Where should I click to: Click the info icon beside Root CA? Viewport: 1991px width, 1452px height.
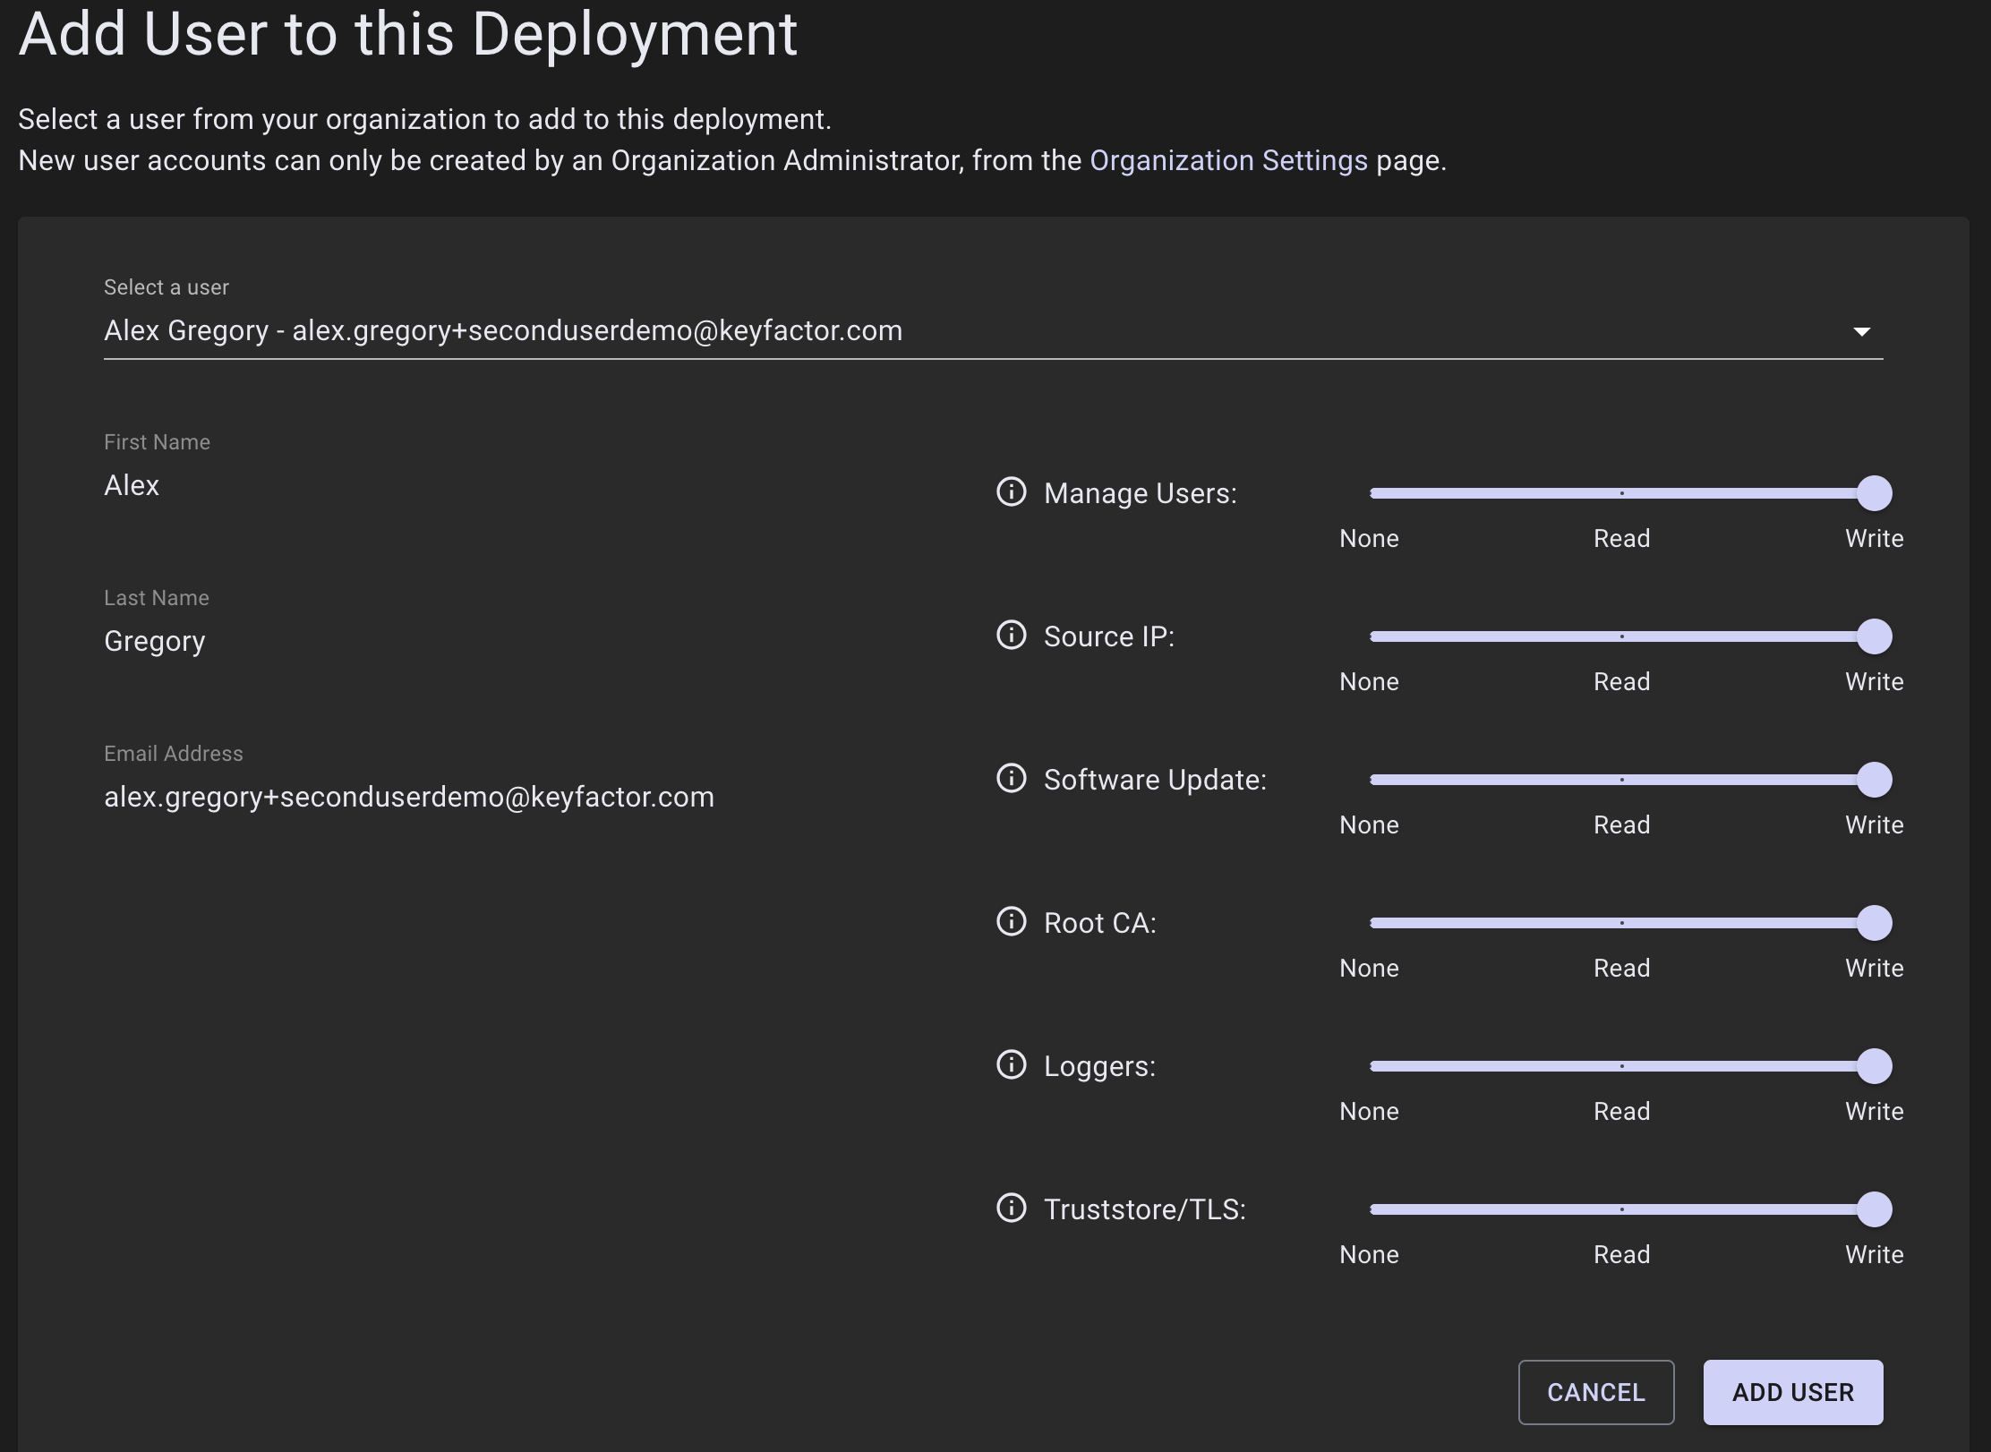tap(1011, 921)
